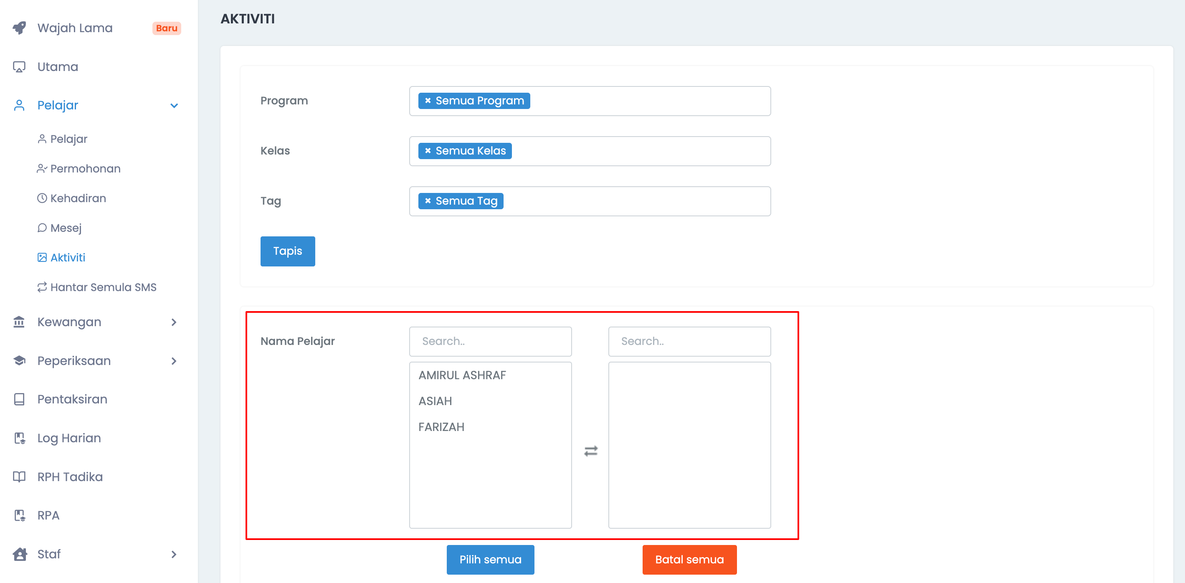Click the Wajah Lama rocket icon

pos(19,28)
